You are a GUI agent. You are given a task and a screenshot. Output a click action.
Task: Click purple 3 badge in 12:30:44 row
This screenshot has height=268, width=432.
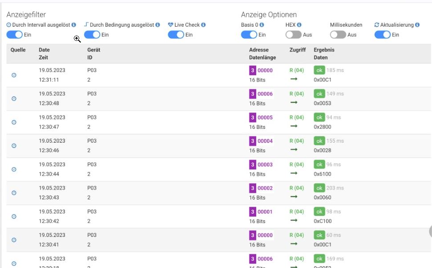(252, 164)
